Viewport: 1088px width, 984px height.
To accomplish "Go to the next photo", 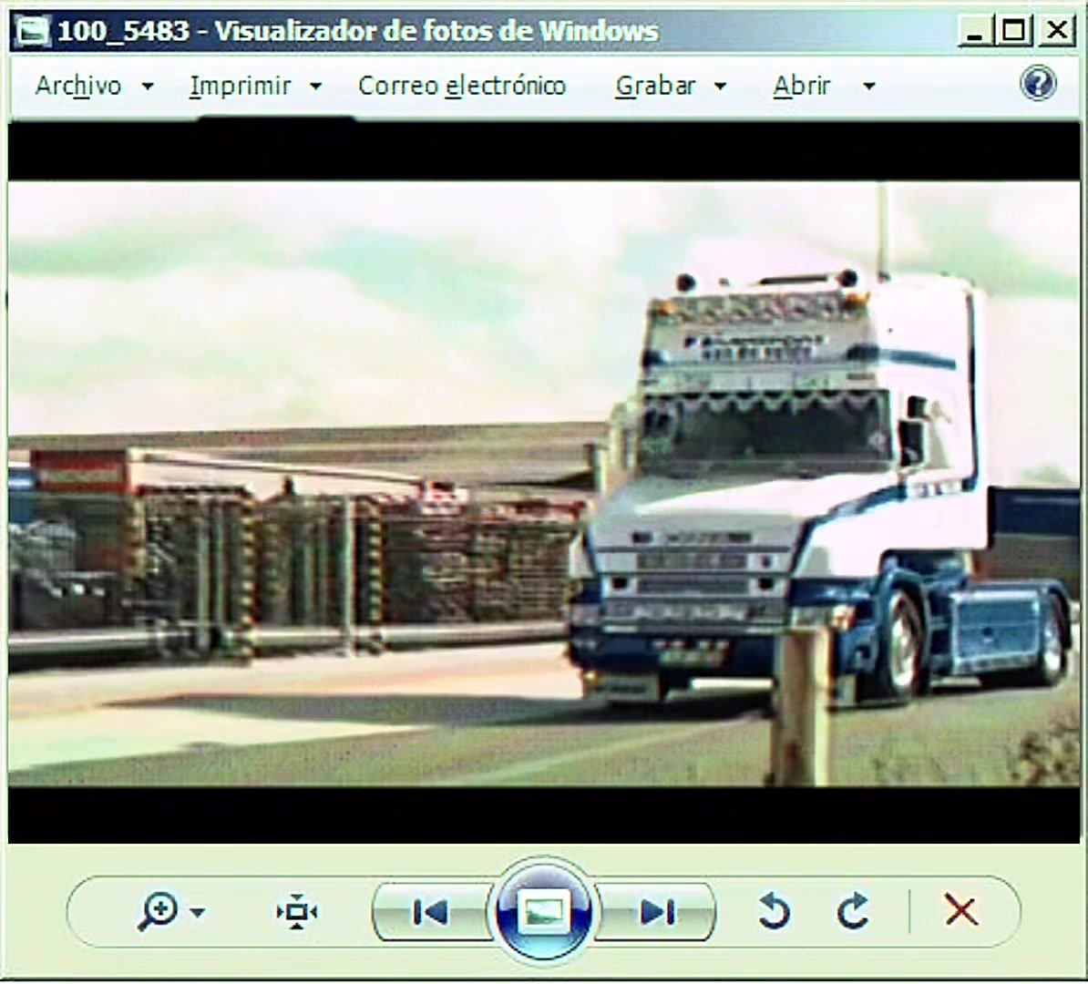I will (x=656, y=912).
